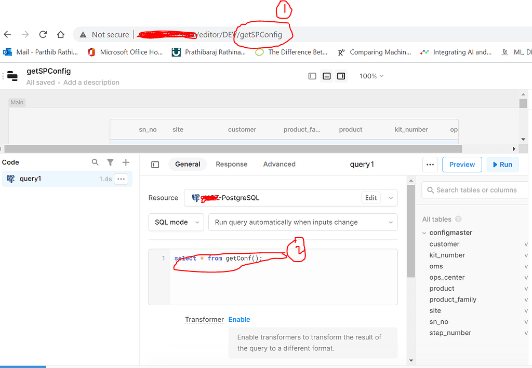Click the filter icon in Code panel
532x368 pixels.
[110, 162]
